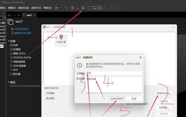
Task: Close the win7 tab
Action: [x=34, y=15]
